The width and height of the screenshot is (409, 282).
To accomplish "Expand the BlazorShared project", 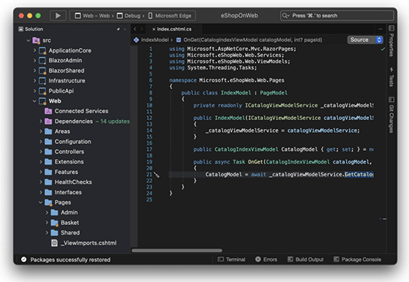I will [35, 70].
